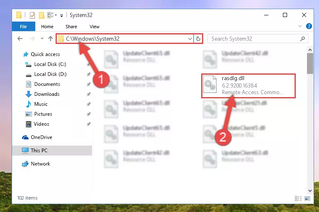Maximize the System32 window
This screenshot has height=212, width=319.
285,15
